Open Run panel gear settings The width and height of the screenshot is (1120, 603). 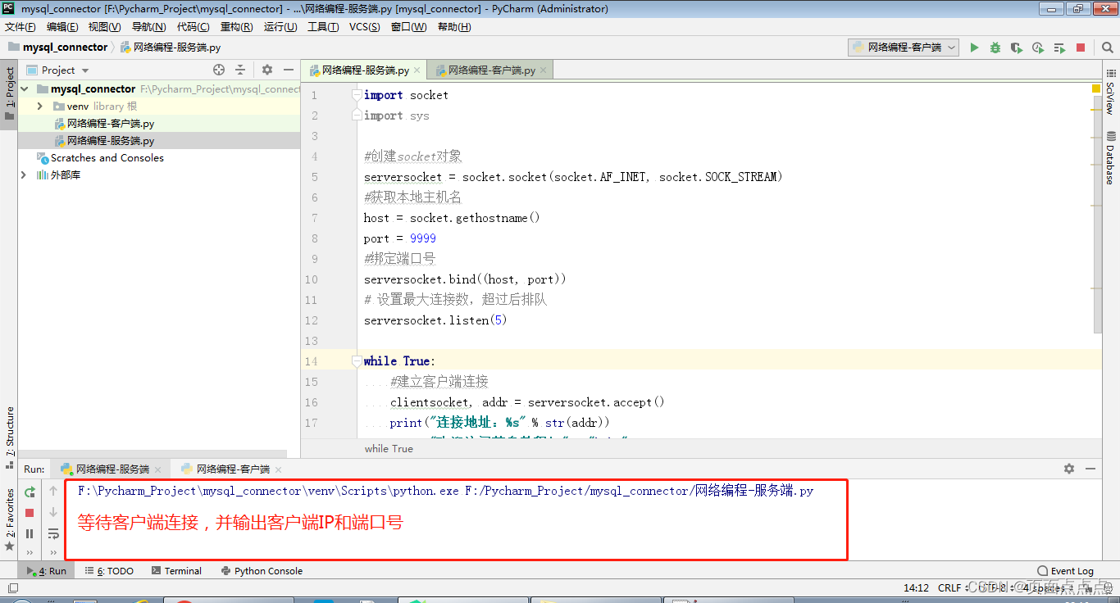tap(1069, 469)
